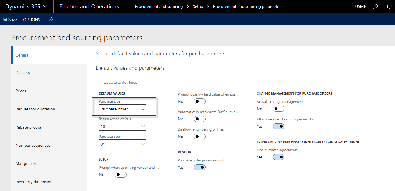The width and height of the screenshot is (395, 191).
Task: Toggle Activate change management switch
Action: (x=278, y=109)
